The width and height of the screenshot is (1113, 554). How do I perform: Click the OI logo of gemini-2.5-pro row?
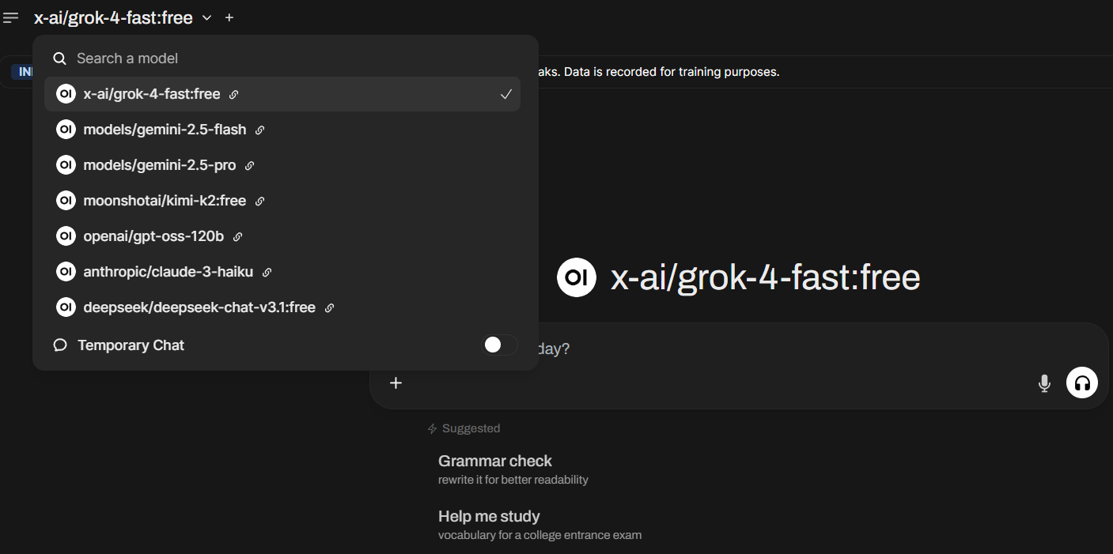pyautogui.click(x=66, y=165)
